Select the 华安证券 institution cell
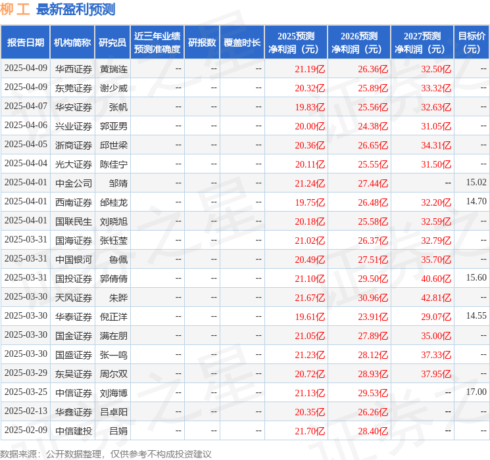Screen dimensions: 490x460 tap(74, 107)
